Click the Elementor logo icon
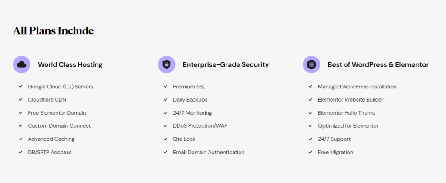This screenshot has width=446, height=183. 311,64
